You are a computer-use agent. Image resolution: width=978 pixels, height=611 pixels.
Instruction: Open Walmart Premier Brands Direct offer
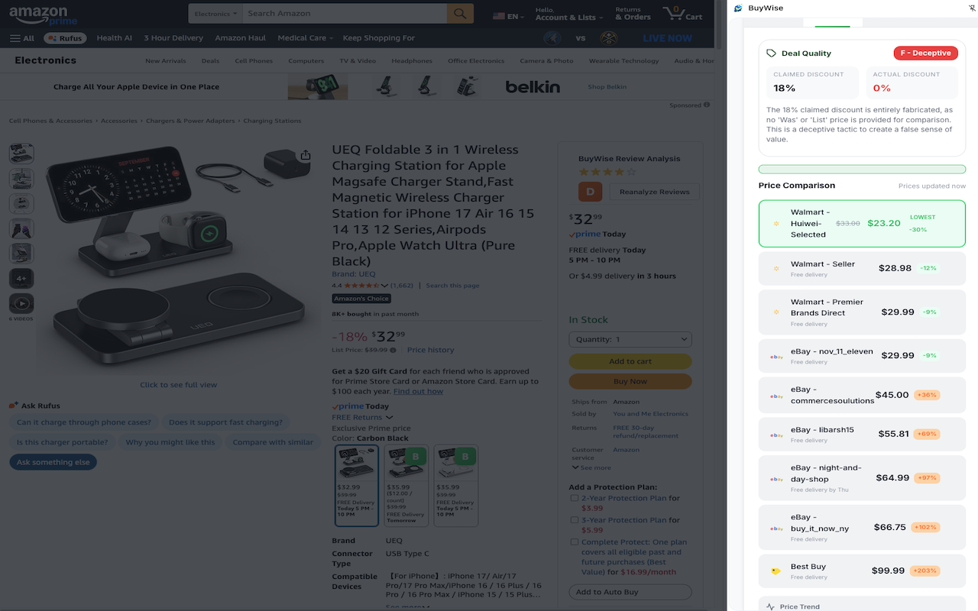pyautogui.click(x=862, y=312)
